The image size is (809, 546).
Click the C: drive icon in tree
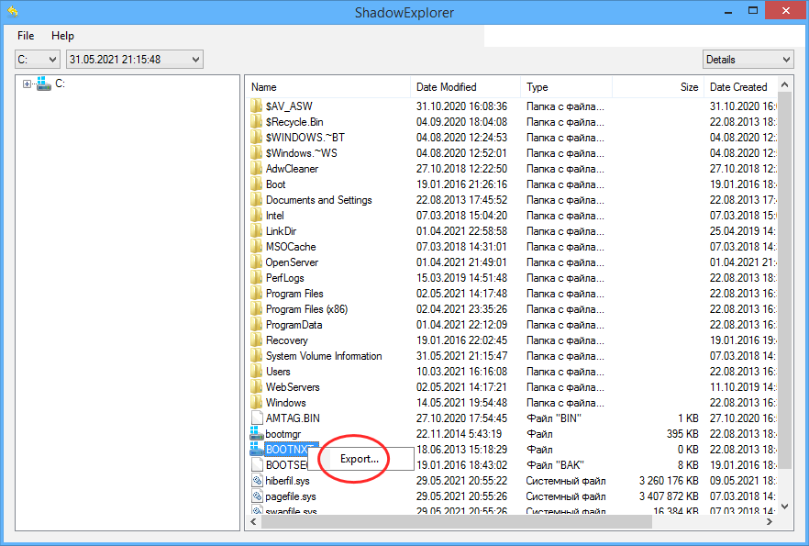[43, 84]
